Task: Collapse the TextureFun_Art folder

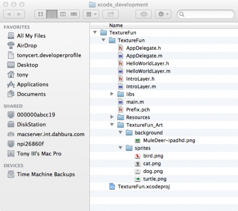Action: pos(112,125)
